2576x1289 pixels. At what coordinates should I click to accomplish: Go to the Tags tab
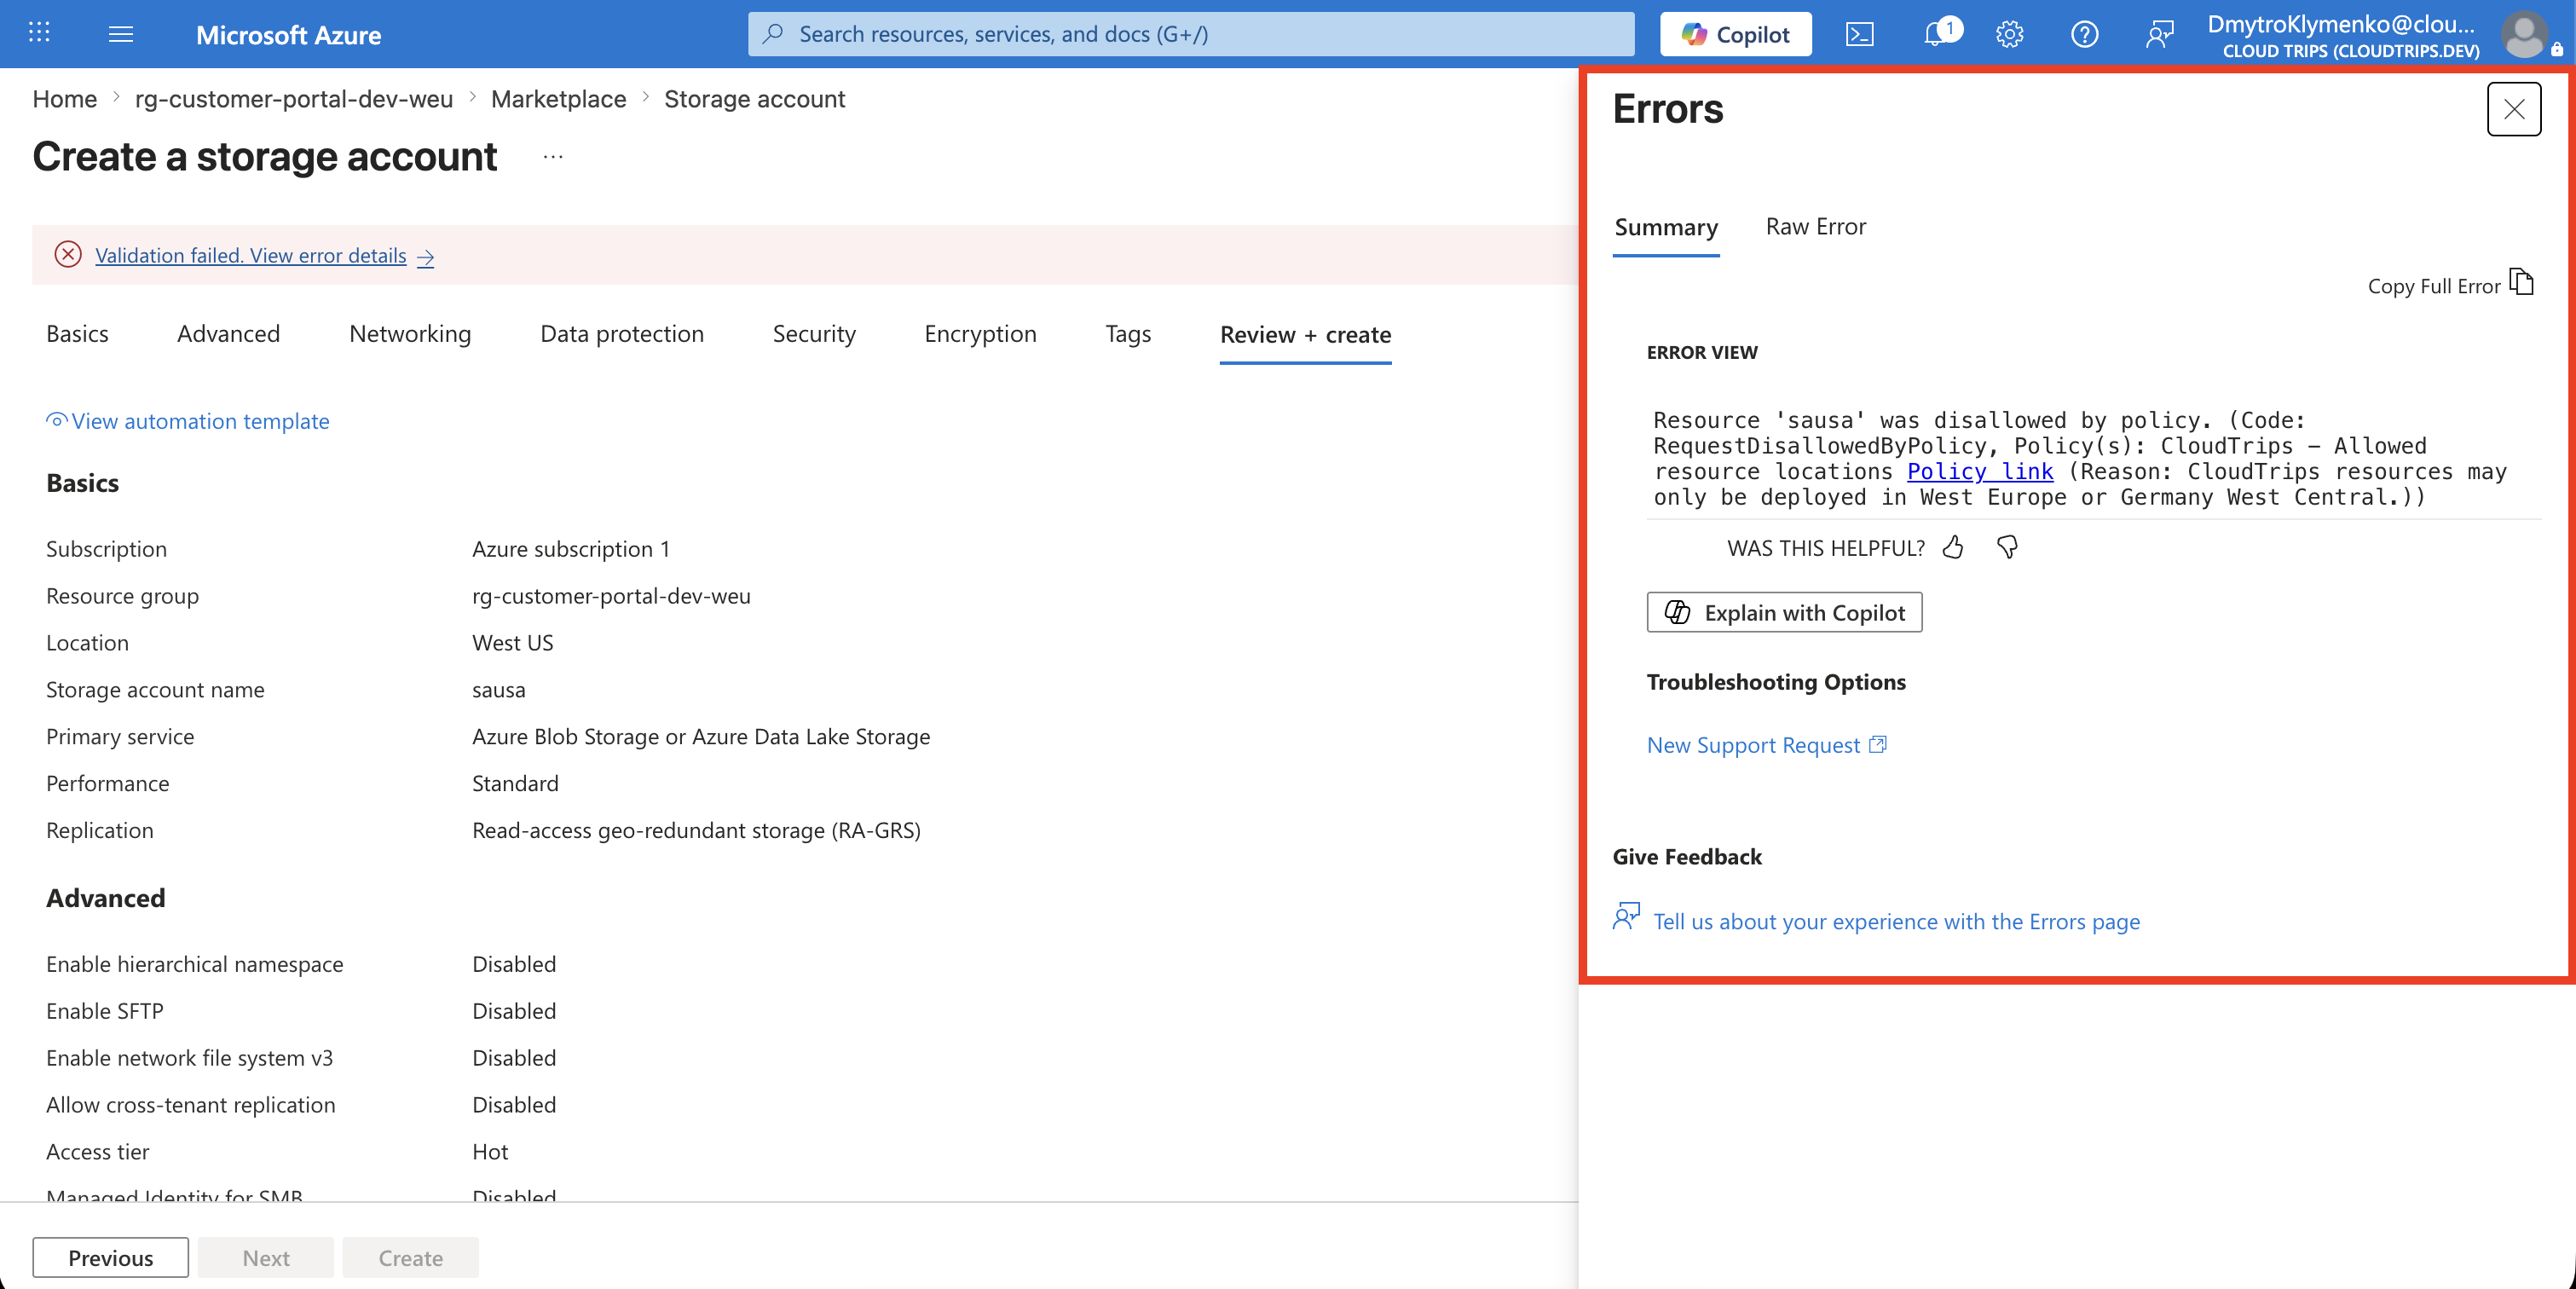coord(1128,334)
